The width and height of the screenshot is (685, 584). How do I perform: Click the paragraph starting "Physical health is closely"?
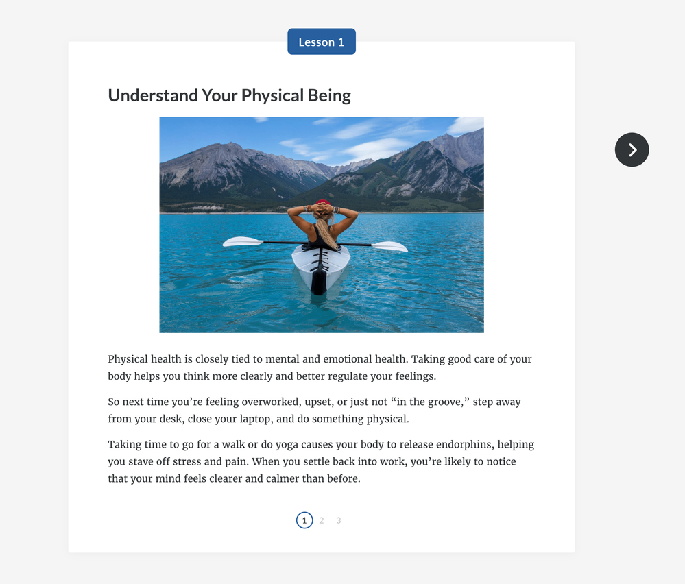(x=320, y=367)
